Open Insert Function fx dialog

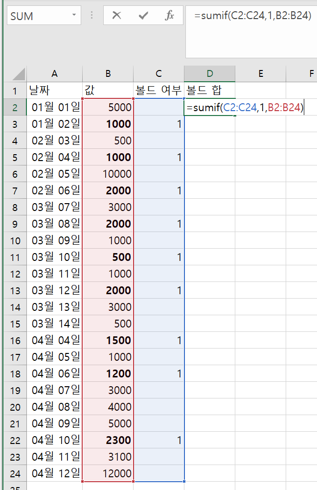click(x=169, y=15)
